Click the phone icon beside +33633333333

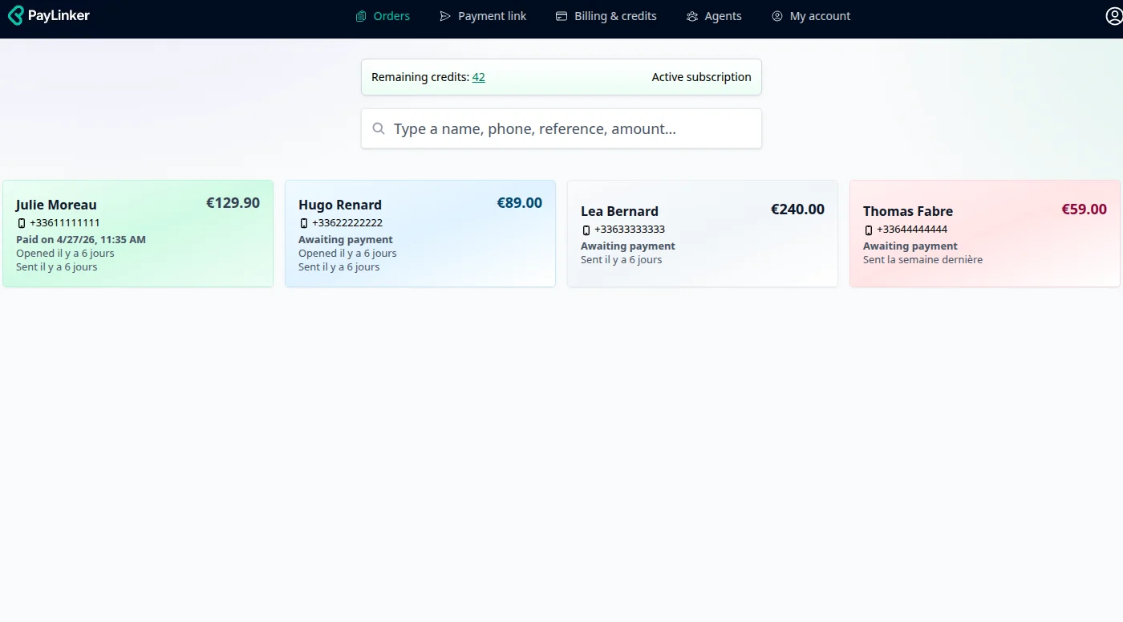pos(586,230)
